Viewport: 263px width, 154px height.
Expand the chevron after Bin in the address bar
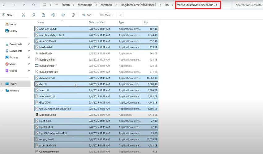pyautogui.click(x=173, y=5)
